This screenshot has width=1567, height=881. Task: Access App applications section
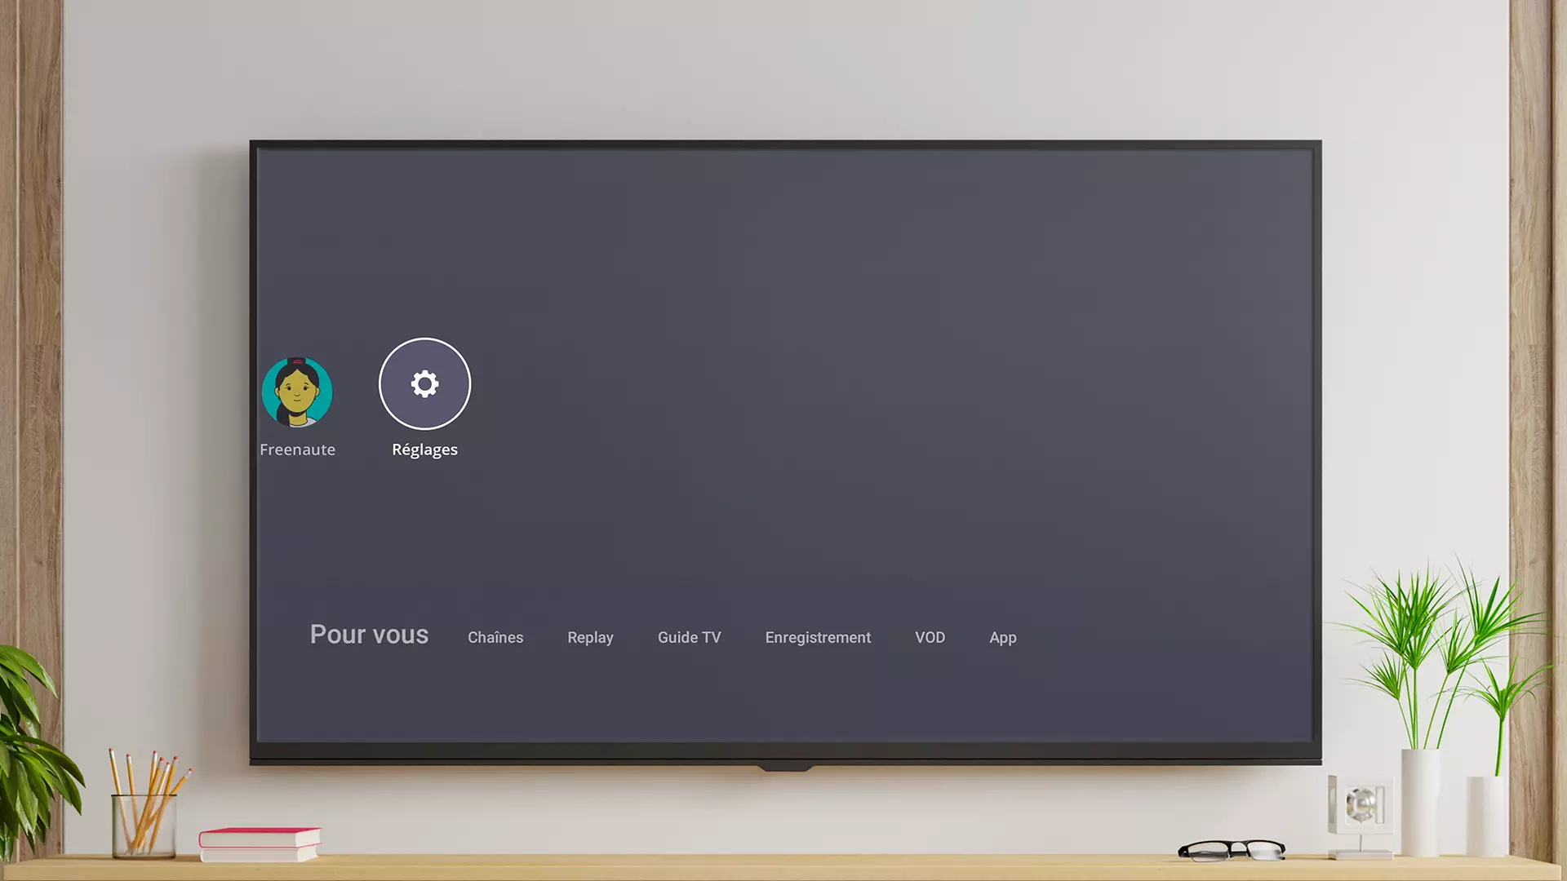pos(1002,635)
